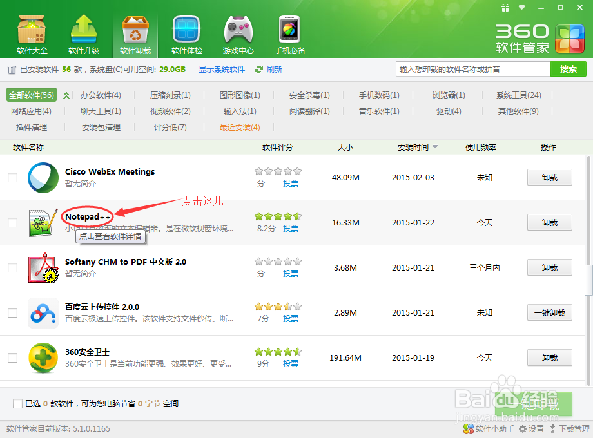Select 系统工具(24) category
This screenshot has width=593, height=438.
[x=518, y=95]
